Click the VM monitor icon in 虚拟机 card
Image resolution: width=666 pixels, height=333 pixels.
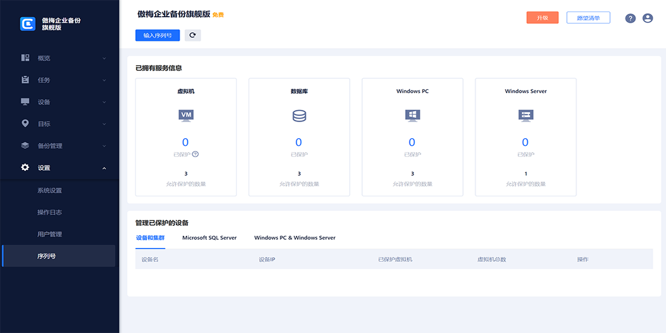(x=186, y=115)
